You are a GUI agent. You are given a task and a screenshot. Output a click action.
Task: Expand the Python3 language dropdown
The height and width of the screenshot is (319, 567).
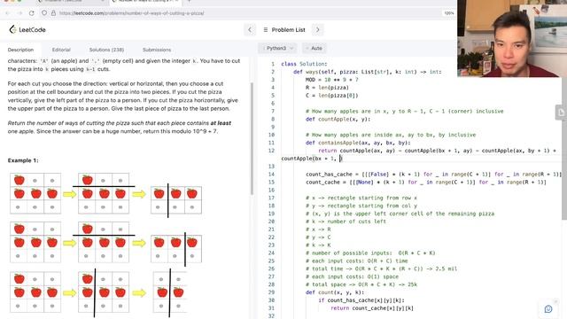[x=277, y=48]
